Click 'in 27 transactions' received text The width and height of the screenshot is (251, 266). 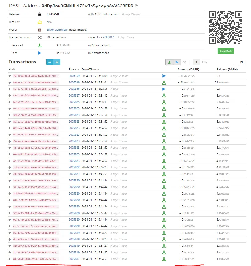[x=99, y=45]
